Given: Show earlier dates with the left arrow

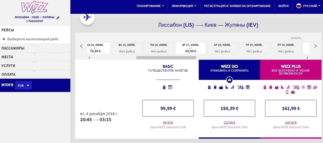Looking at the screenshot, I should point(81,46).
